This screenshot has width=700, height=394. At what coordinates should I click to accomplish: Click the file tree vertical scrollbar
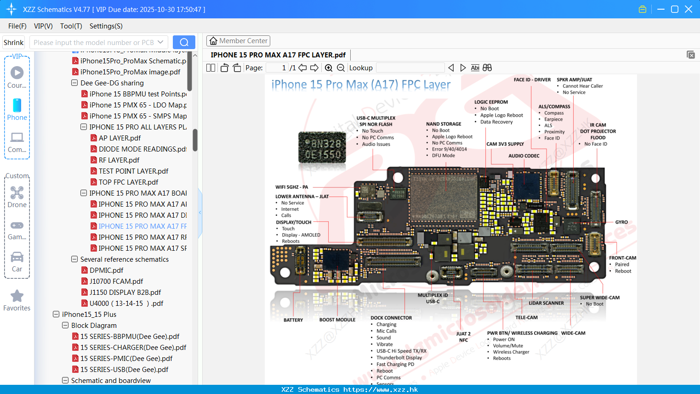[x=195, y=140]
